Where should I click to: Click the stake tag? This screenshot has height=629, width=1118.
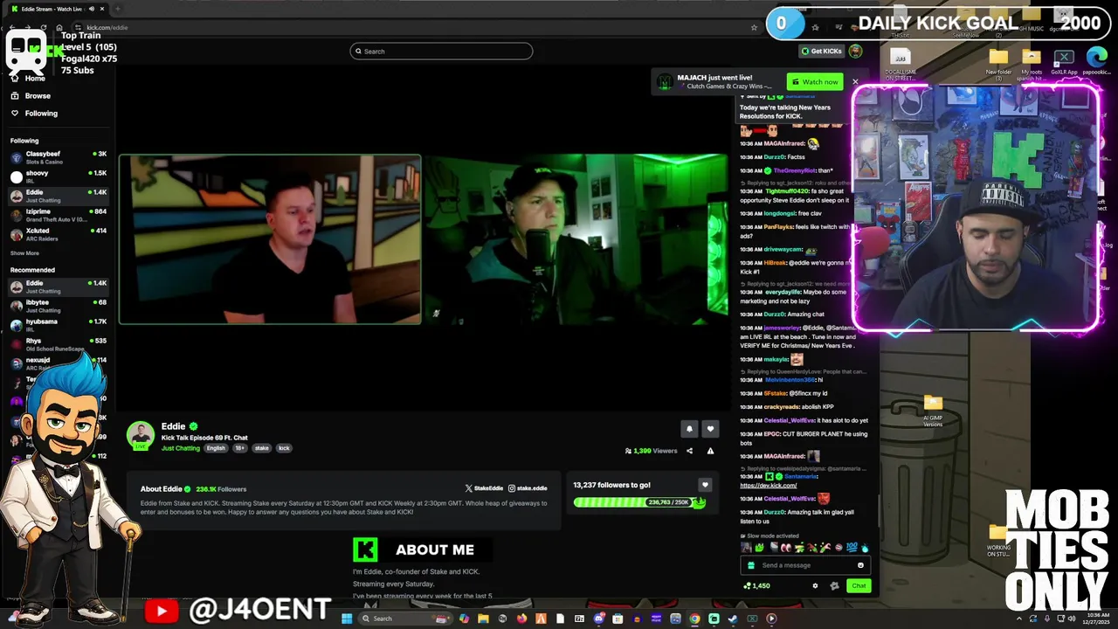point(262,448)
